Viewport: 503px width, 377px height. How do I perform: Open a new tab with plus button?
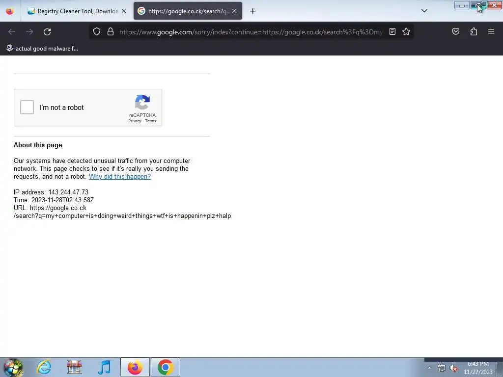(253, 11)
